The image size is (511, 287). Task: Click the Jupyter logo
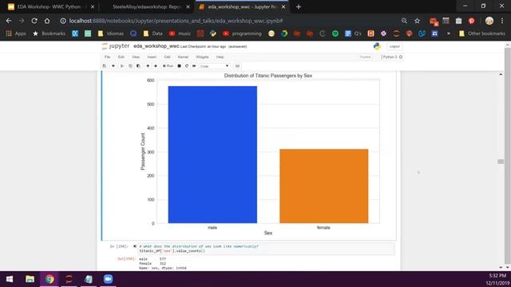click(116, 46)
